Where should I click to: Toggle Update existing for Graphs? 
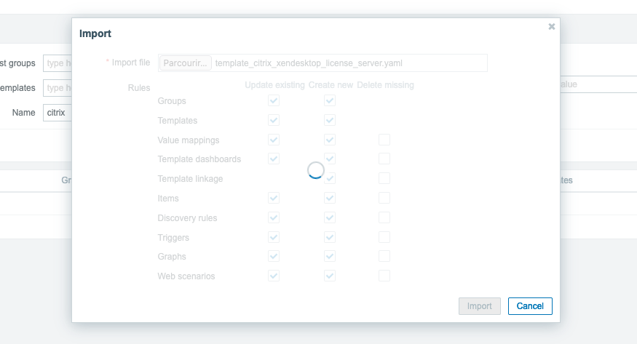point(274,256)
